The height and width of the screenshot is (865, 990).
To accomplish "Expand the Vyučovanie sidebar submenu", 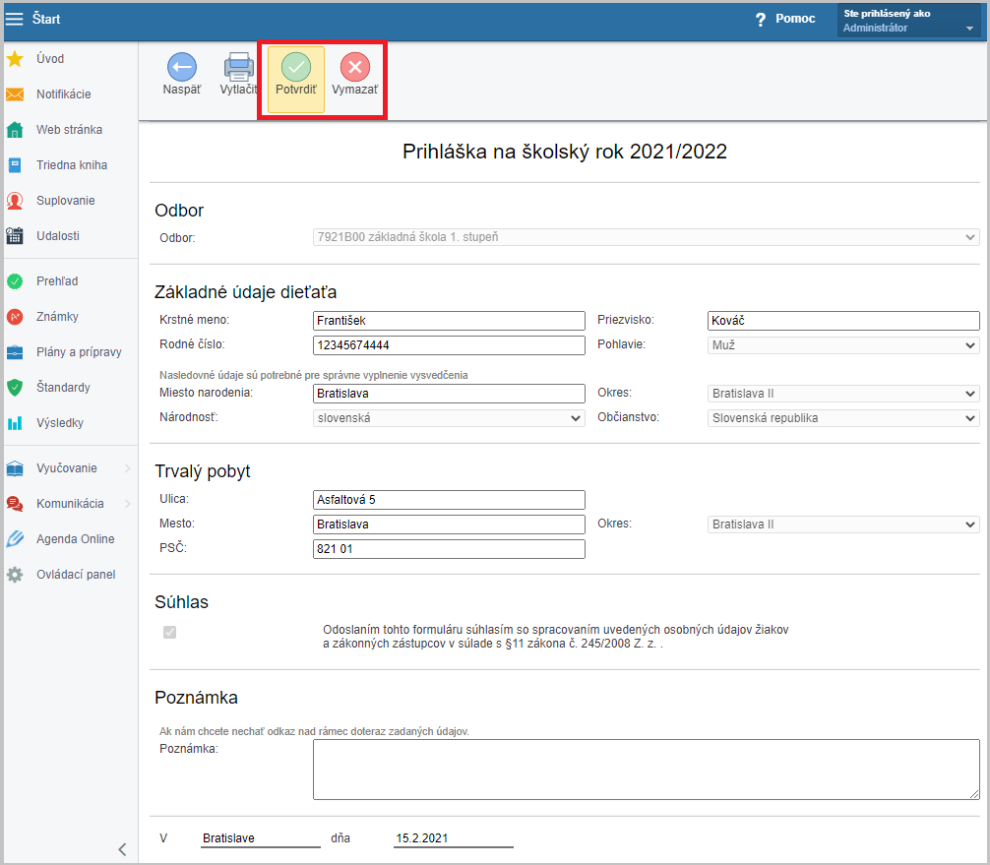I will 127,468.
